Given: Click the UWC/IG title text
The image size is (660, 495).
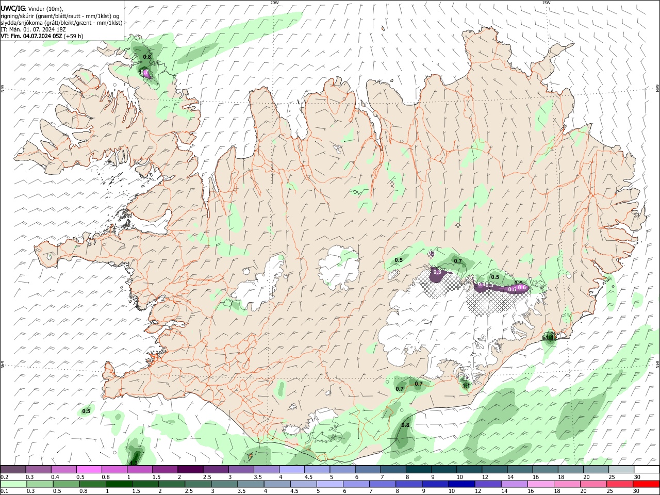Looking at the screenshot, I should click(12, 8).
